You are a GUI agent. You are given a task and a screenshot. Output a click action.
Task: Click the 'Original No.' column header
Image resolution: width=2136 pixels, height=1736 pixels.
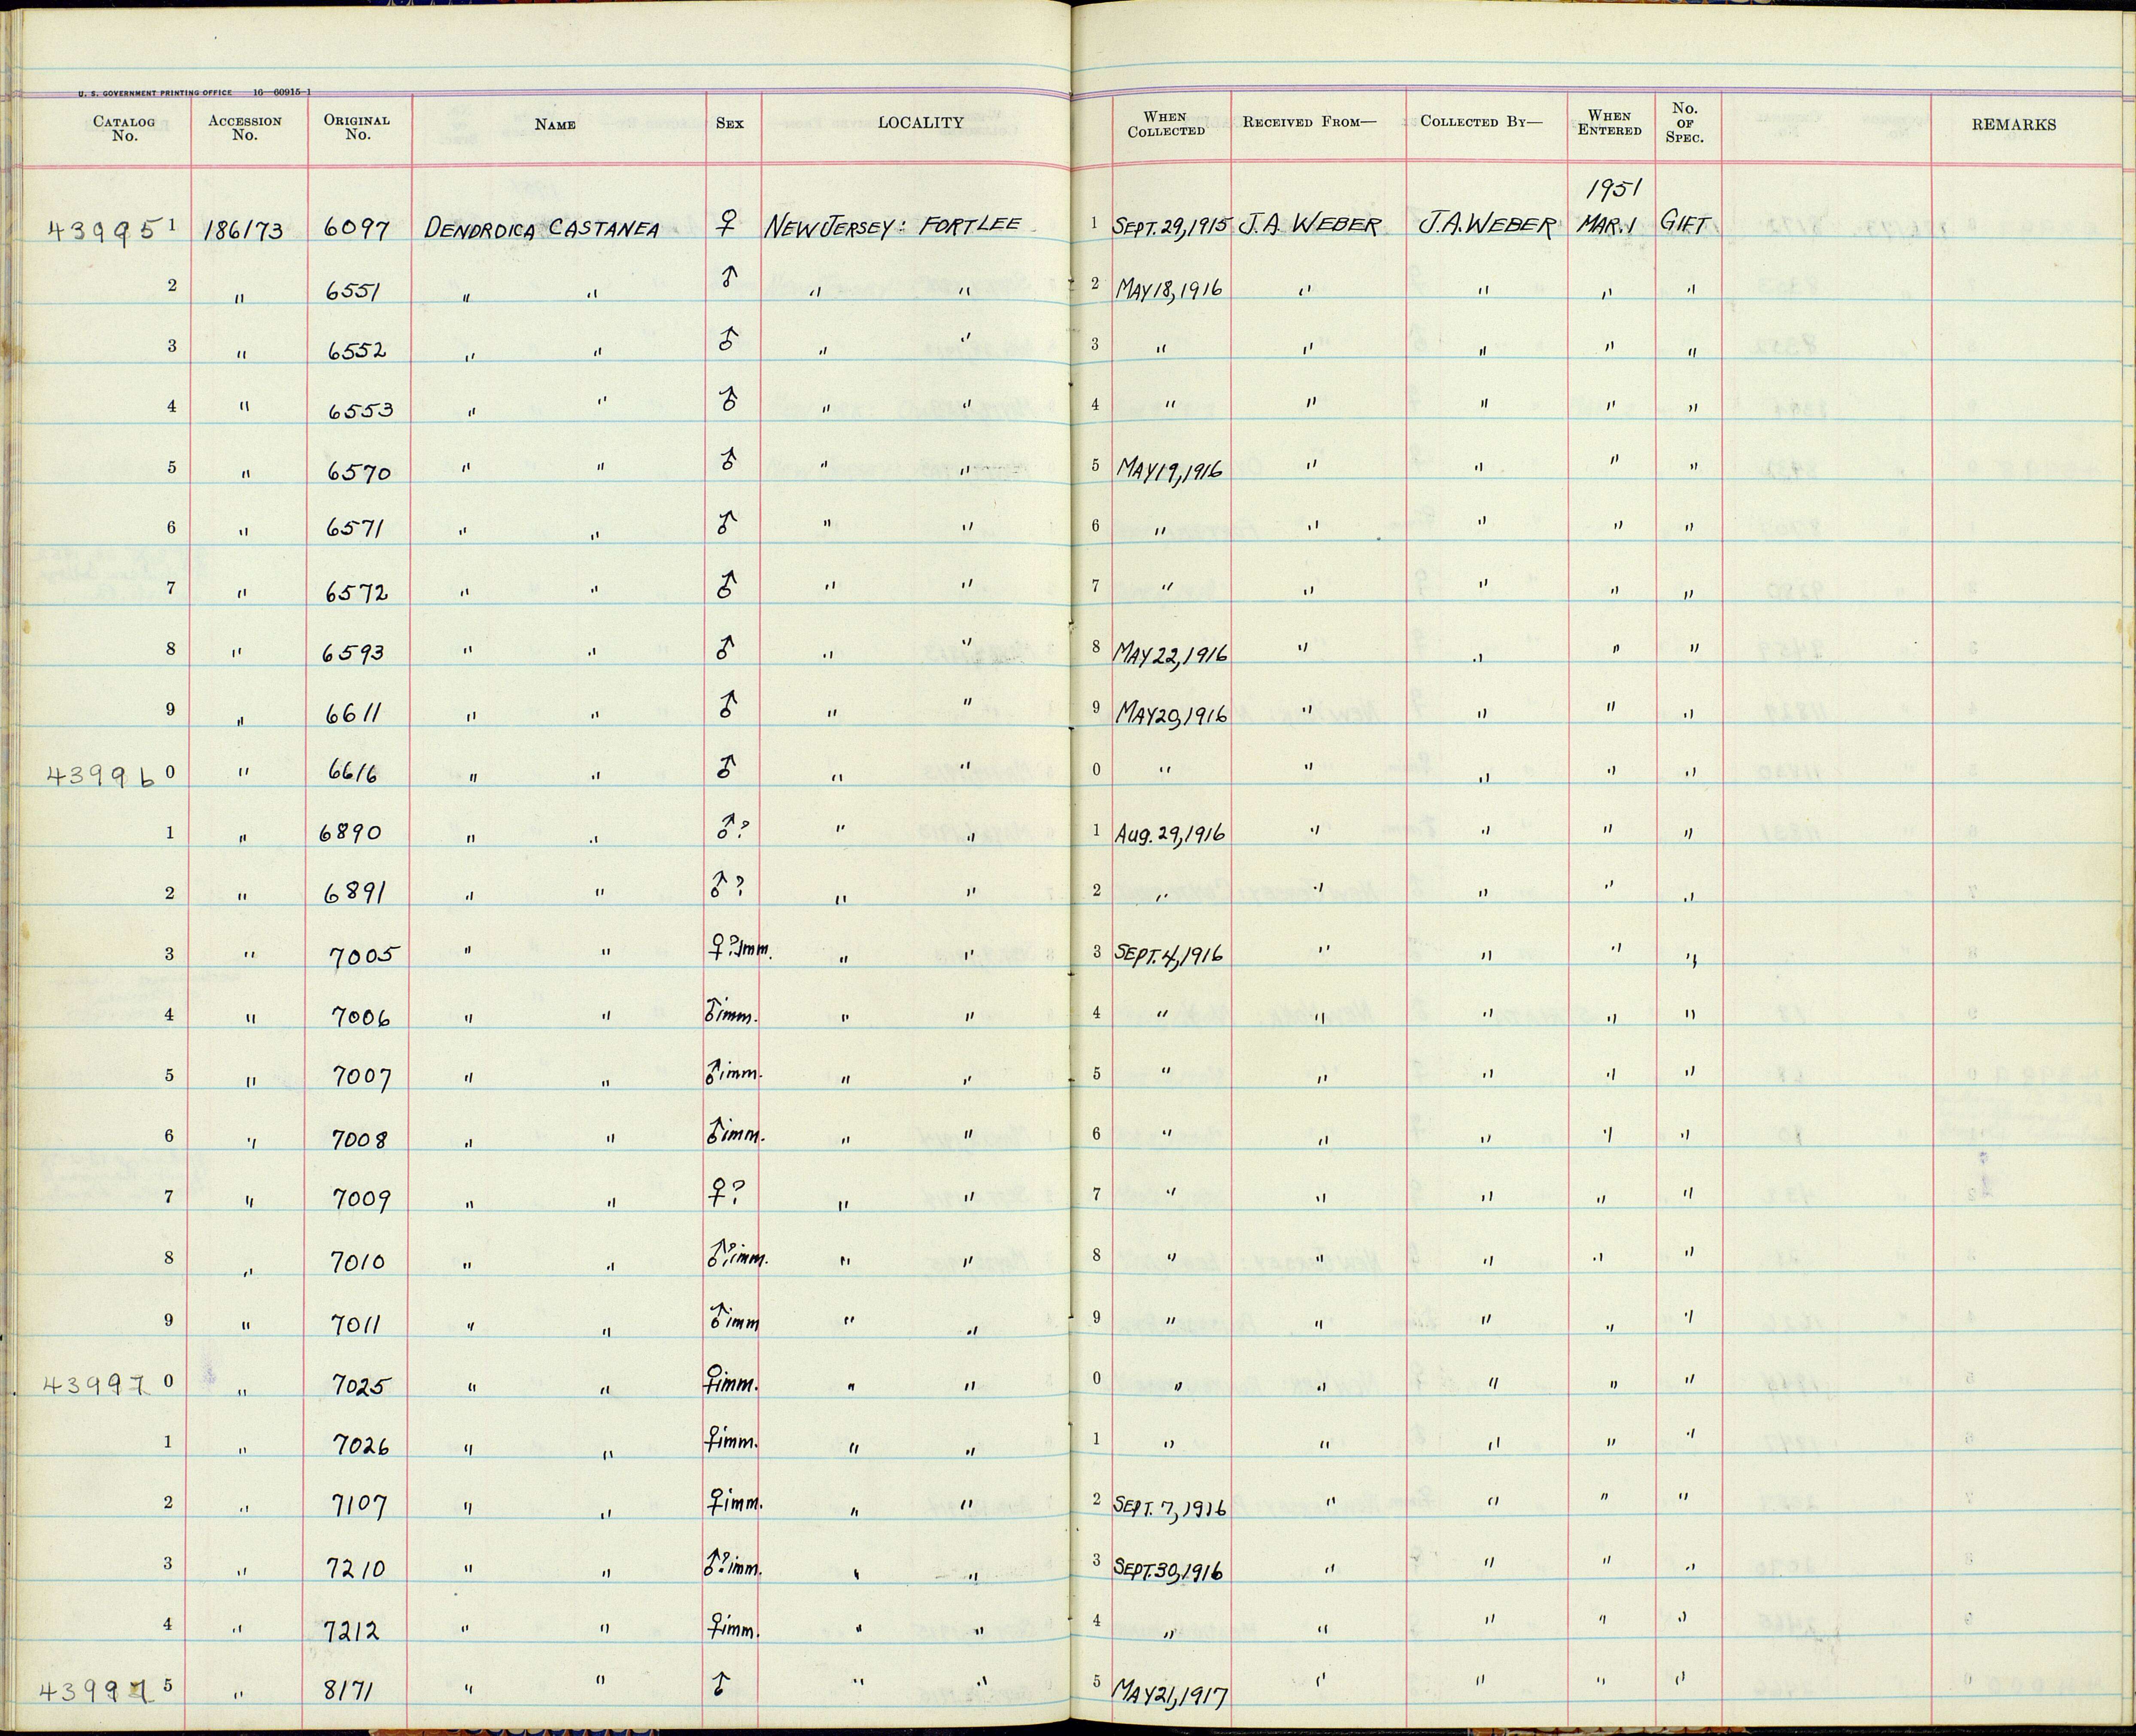point(356,127)
